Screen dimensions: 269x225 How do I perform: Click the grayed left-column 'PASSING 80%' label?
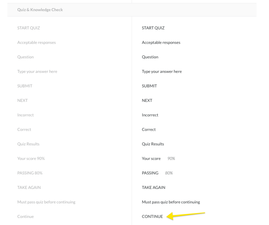tap(30, 173)
